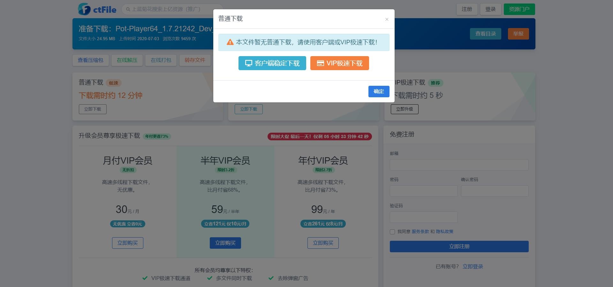
Task: Click the 邮箱 input field
Action: (x=459, y=165)
